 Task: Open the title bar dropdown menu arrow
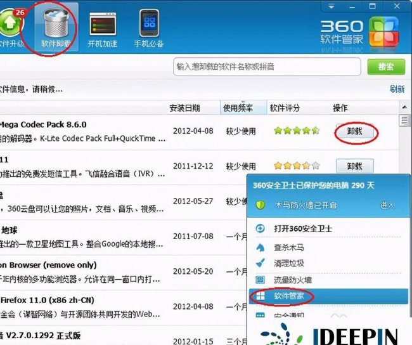pyautogui.click(x=332, y=6)
